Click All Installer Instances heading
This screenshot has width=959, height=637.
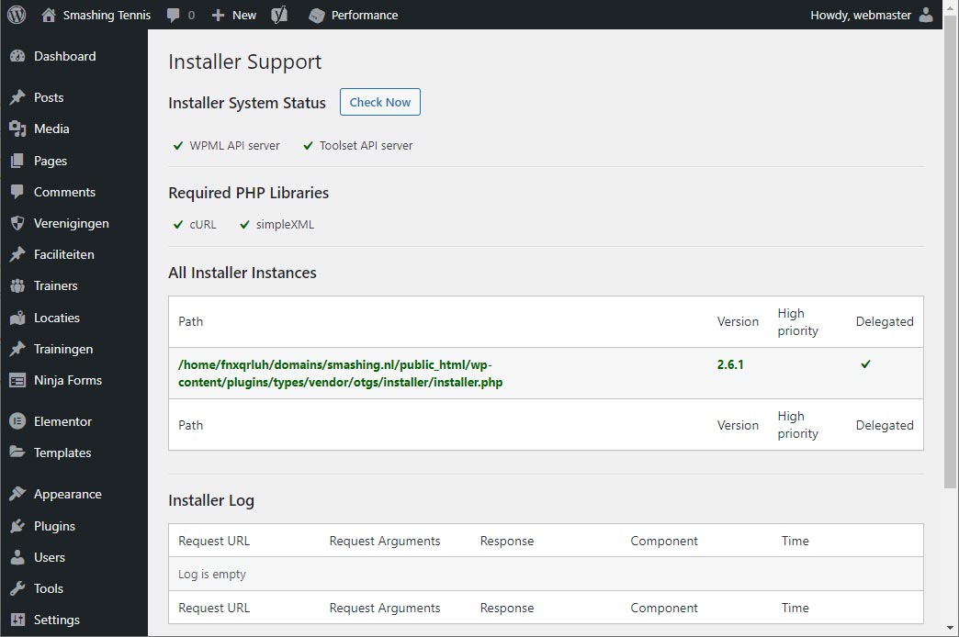point(243,273)
